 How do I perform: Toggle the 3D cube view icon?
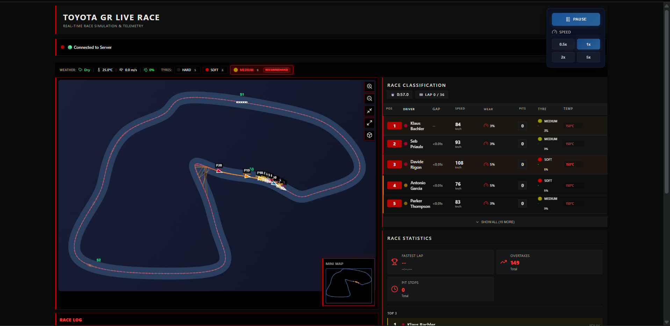pos(369,135)
